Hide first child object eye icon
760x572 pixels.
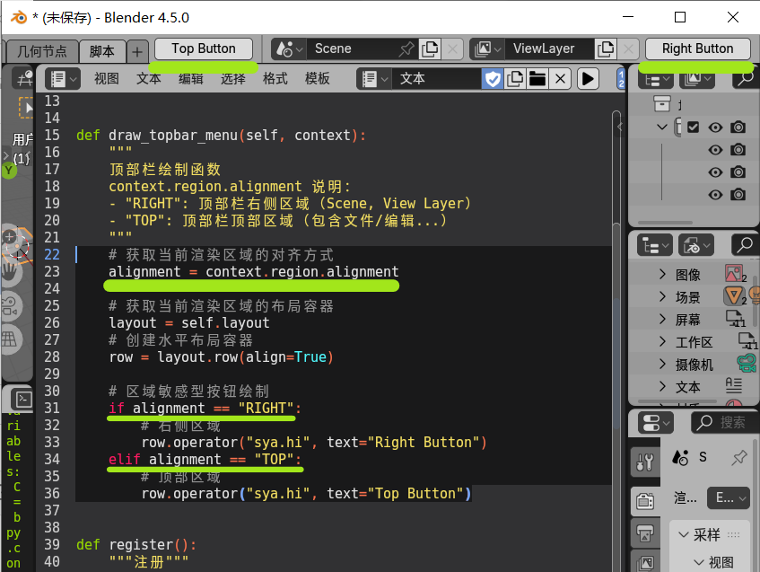(715, 150)
